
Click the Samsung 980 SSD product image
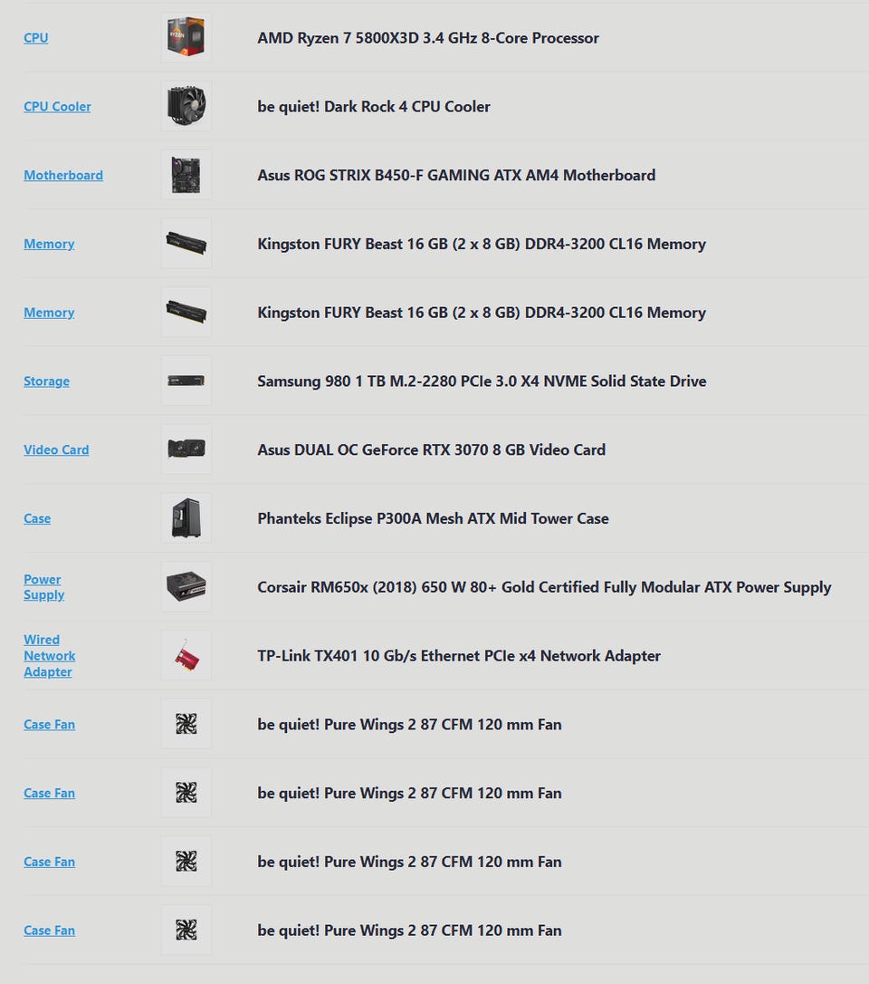186,381
